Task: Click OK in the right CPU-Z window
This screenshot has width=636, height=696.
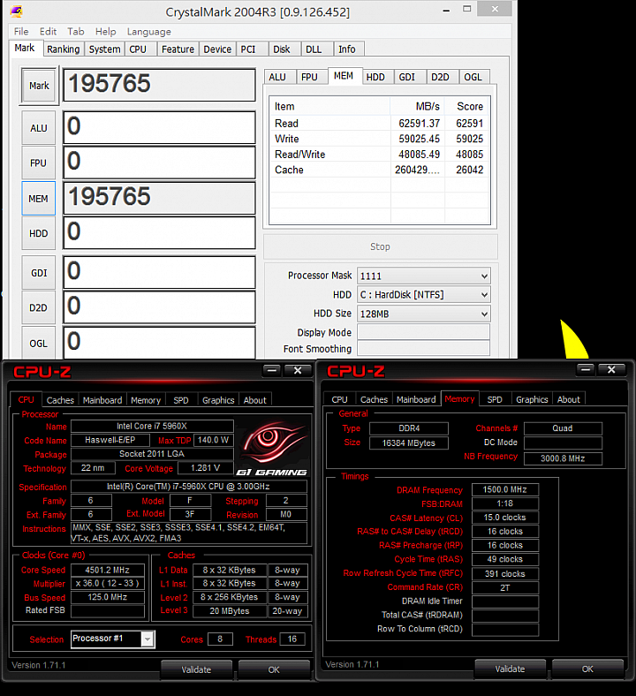Action: pyautogui.click(x=587, y=669)
